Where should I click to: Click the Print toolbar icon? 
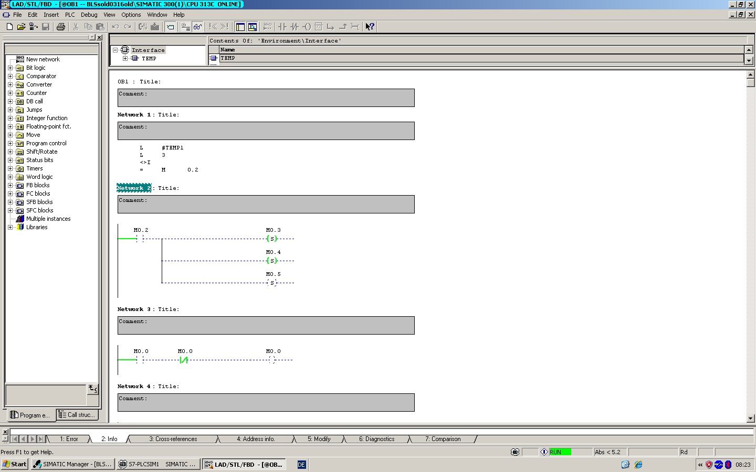pos(61,27)
